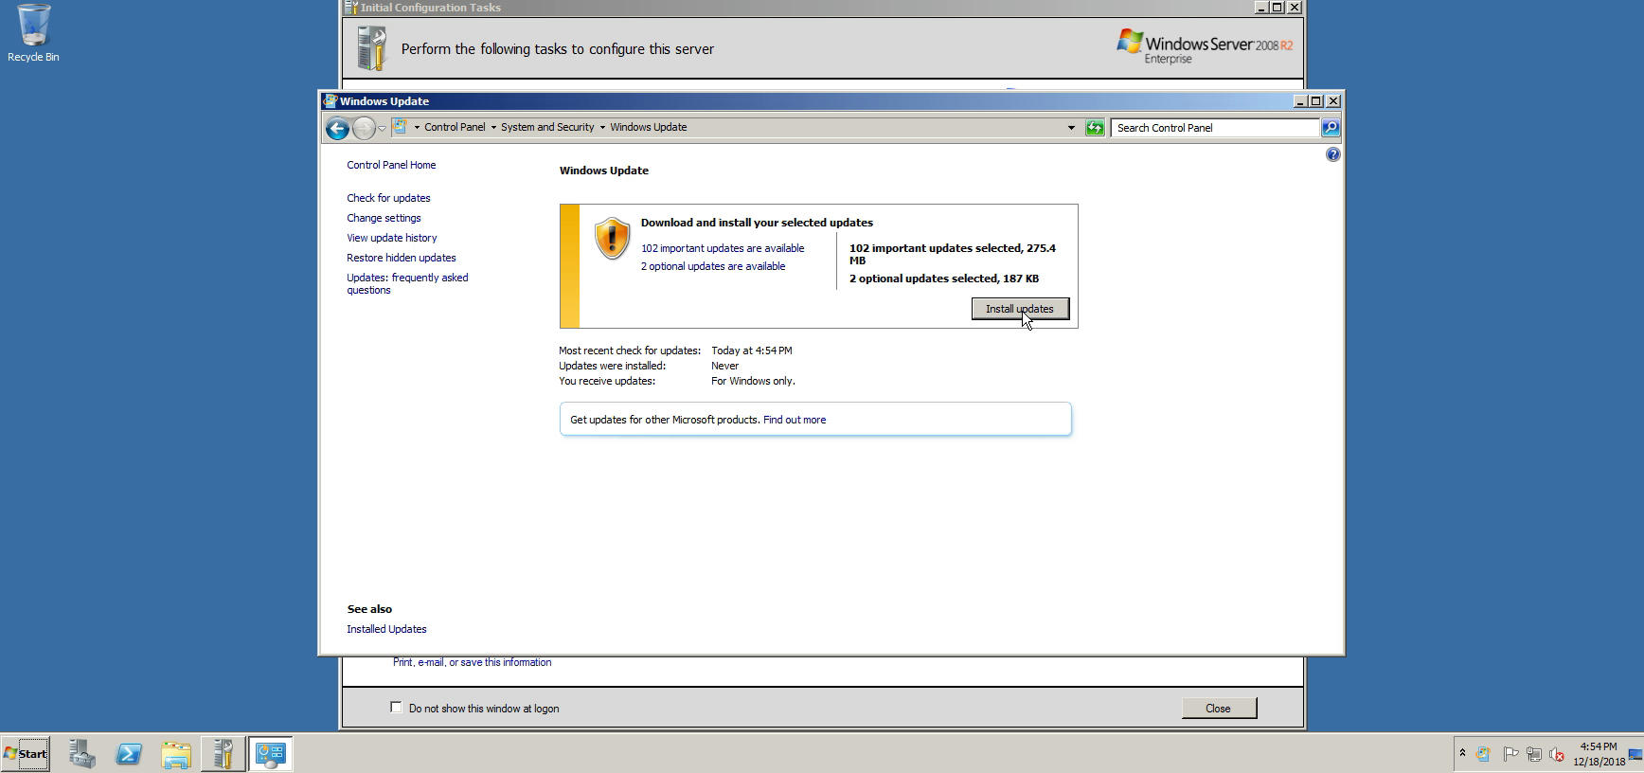
Task: Open Action Center flag tray icon
Action: point(1510,754)
